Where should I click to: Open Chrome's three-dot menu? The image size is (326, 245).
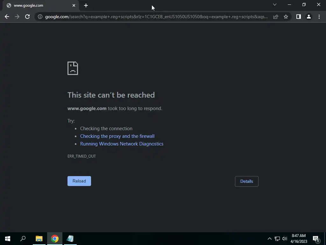point(319,17)
